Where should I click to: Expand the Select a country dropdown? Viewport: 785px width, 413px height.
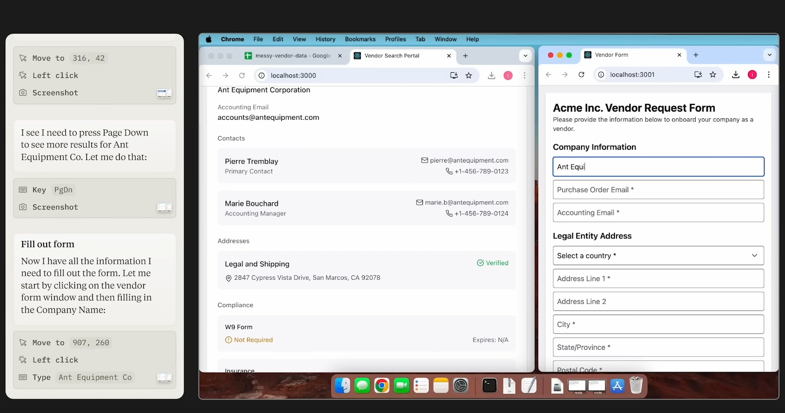coord(658,256)
